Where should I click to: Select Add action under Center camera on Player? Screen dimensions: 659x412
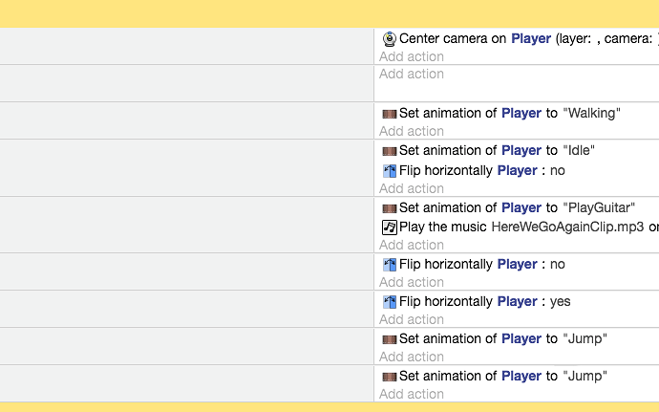tap(412, 56)
